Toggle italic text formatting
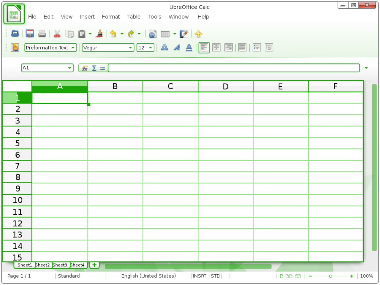 (x=177, y=47)
